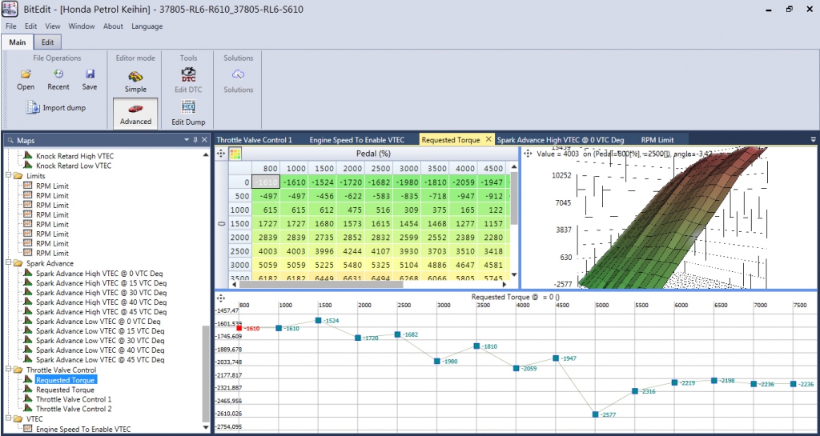The height and width of the screenshot is (436, 820).
Task: Select Knock Retard Low VTEC map
Action: pyautogui.click(x=74, y=166)
